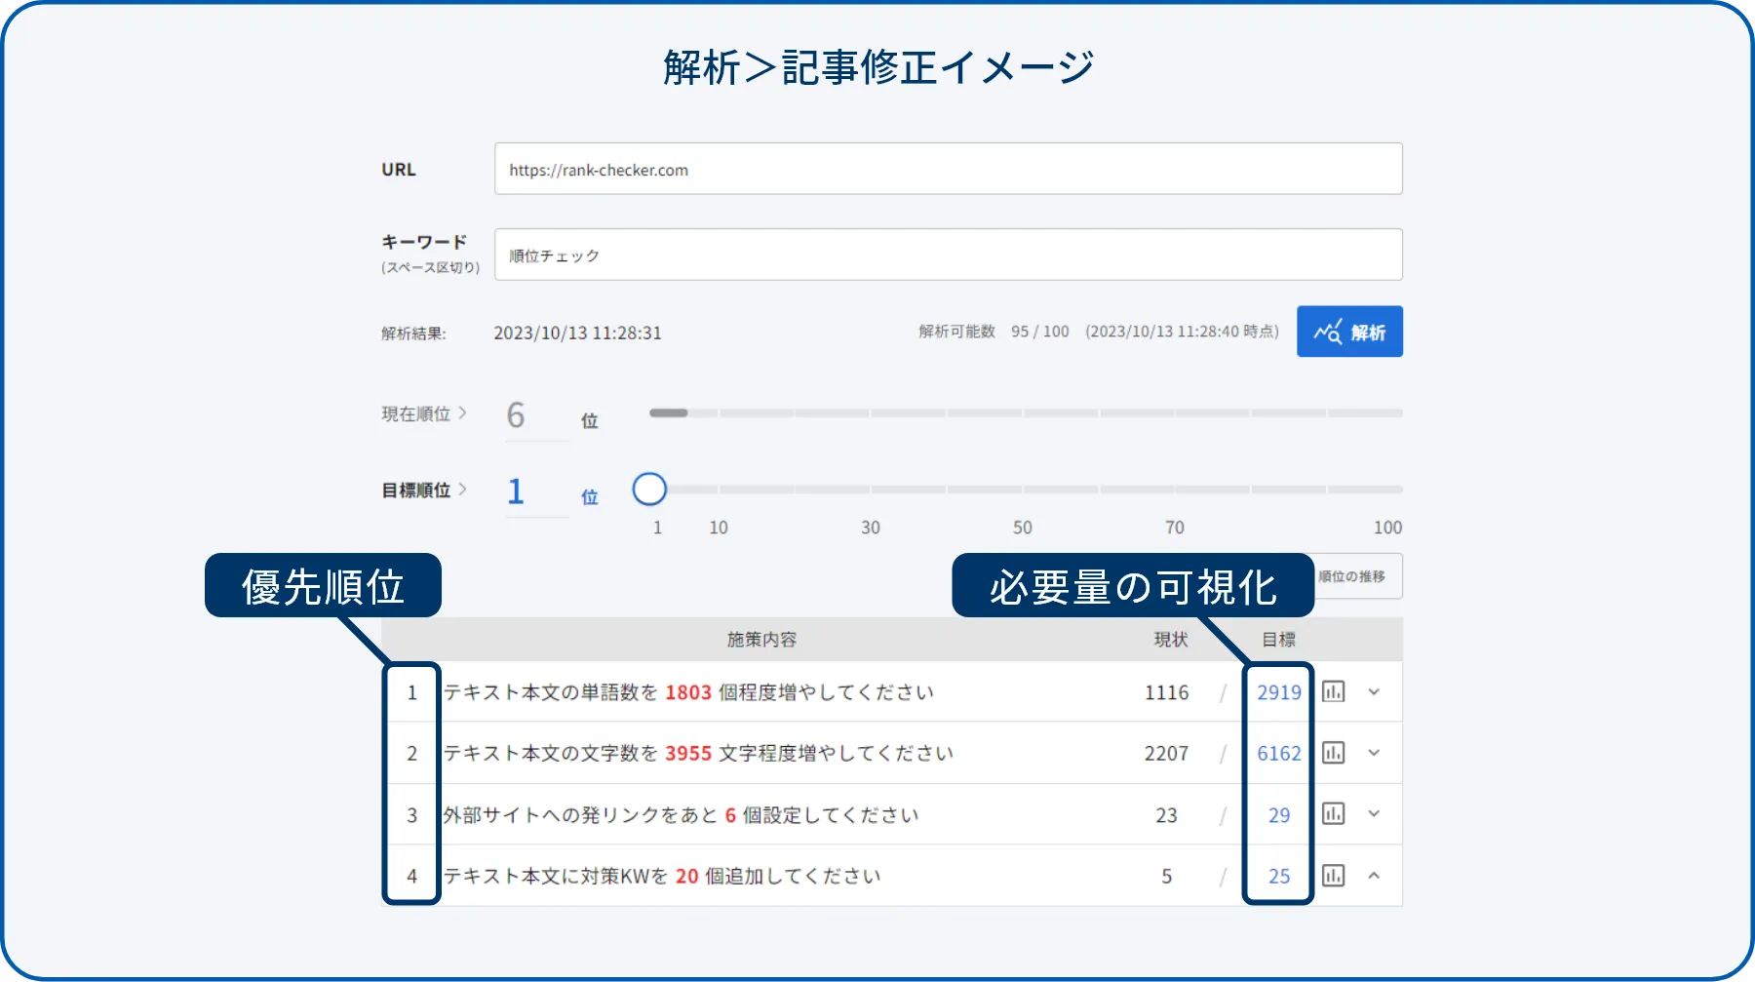The height and width of the screenshot is (982, 1755).
Task: Open the 目標順位 label link
Action: 424,490
